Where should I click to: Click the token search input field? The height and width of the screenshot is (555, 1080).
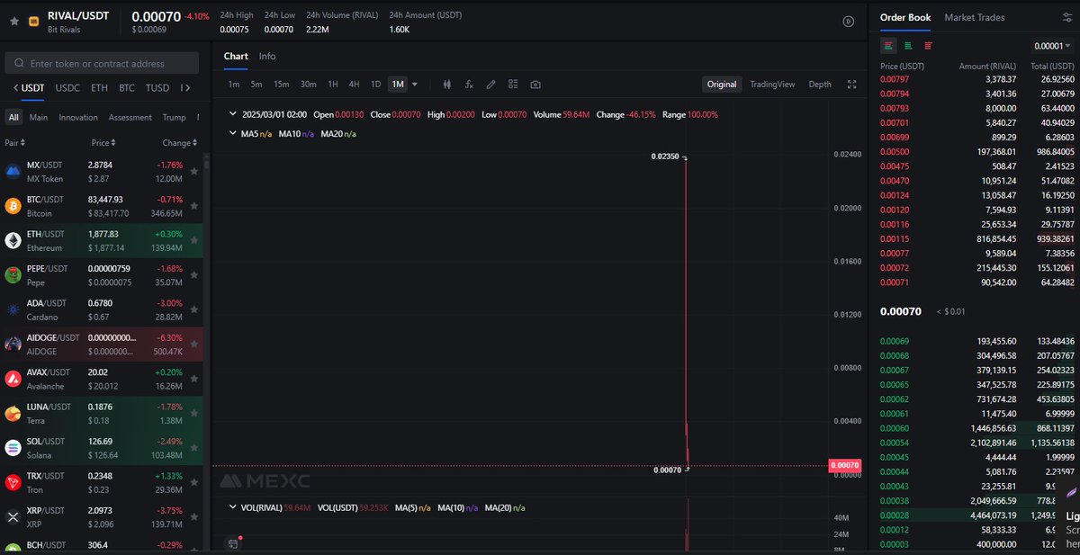[x=102, y=63]
